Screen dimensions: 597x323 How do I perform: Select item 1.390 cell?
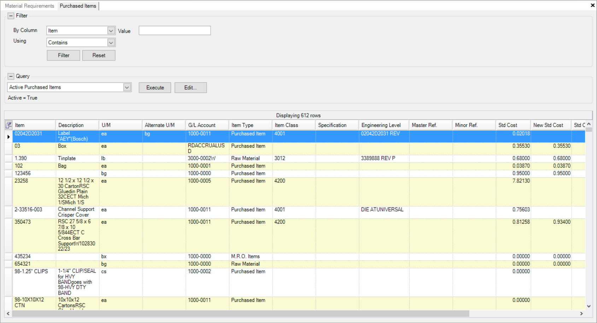34,158
